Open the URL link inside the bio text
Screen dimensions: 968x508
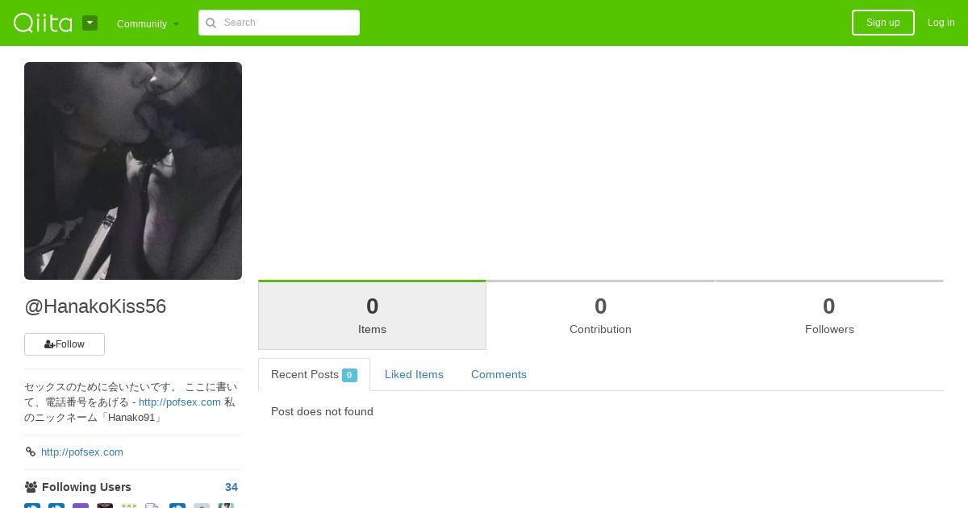[x=180, y=402]
